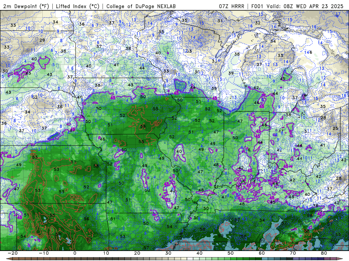
Task: Click the '0' label on the color scale
Action: click(x=75, y=253)
